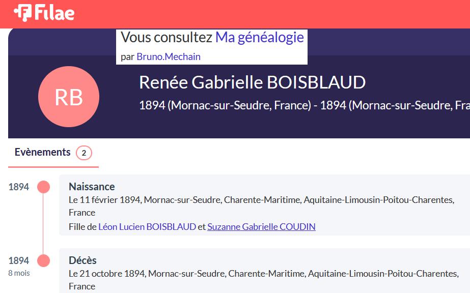This screenshot has width=470, height=293.
Task: Click the Filae logo icon
Action: [23, 13]
